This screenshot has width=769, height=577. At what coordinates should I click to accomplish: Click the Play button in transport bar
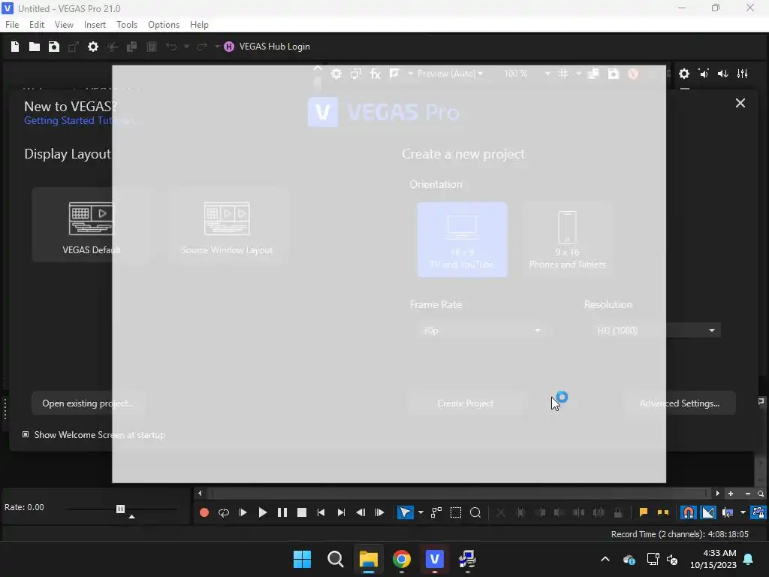tap(262, 512)
